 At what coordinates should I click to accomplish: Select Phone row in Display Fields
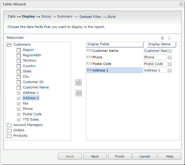(x=115, y=57)
